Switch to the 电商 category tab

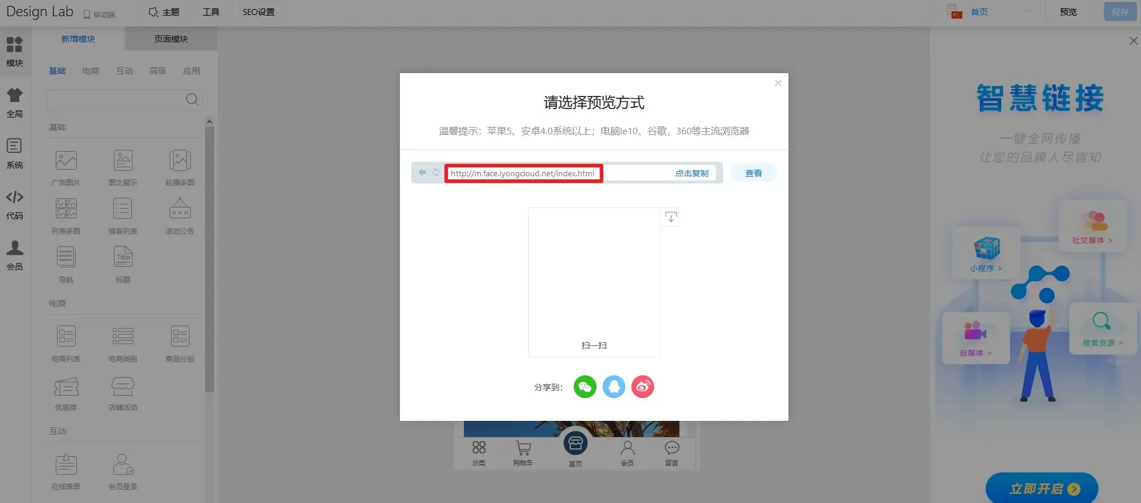point(91,71)
